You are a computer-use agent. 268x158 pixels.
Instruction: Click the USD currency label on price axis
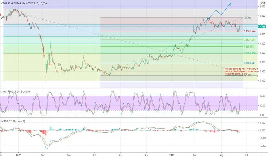263,3
